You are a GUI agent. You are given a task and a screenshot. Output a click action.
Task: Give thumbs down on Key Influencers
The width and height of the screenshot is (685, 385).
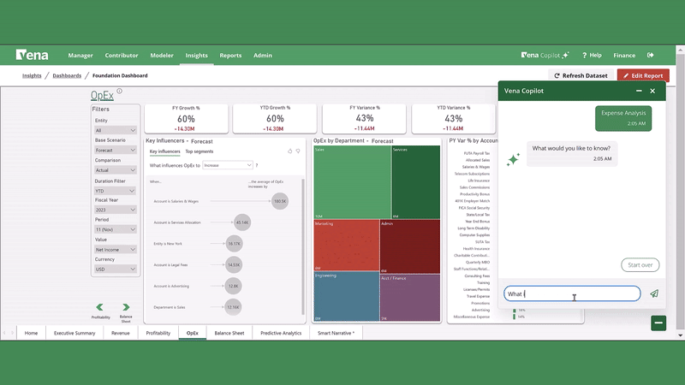click(x=298, y=151)
